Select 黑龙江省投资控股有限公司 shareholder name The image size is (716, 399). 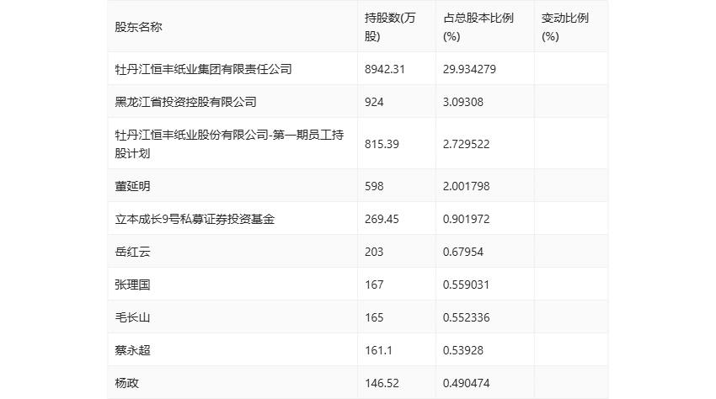point(185,102)
